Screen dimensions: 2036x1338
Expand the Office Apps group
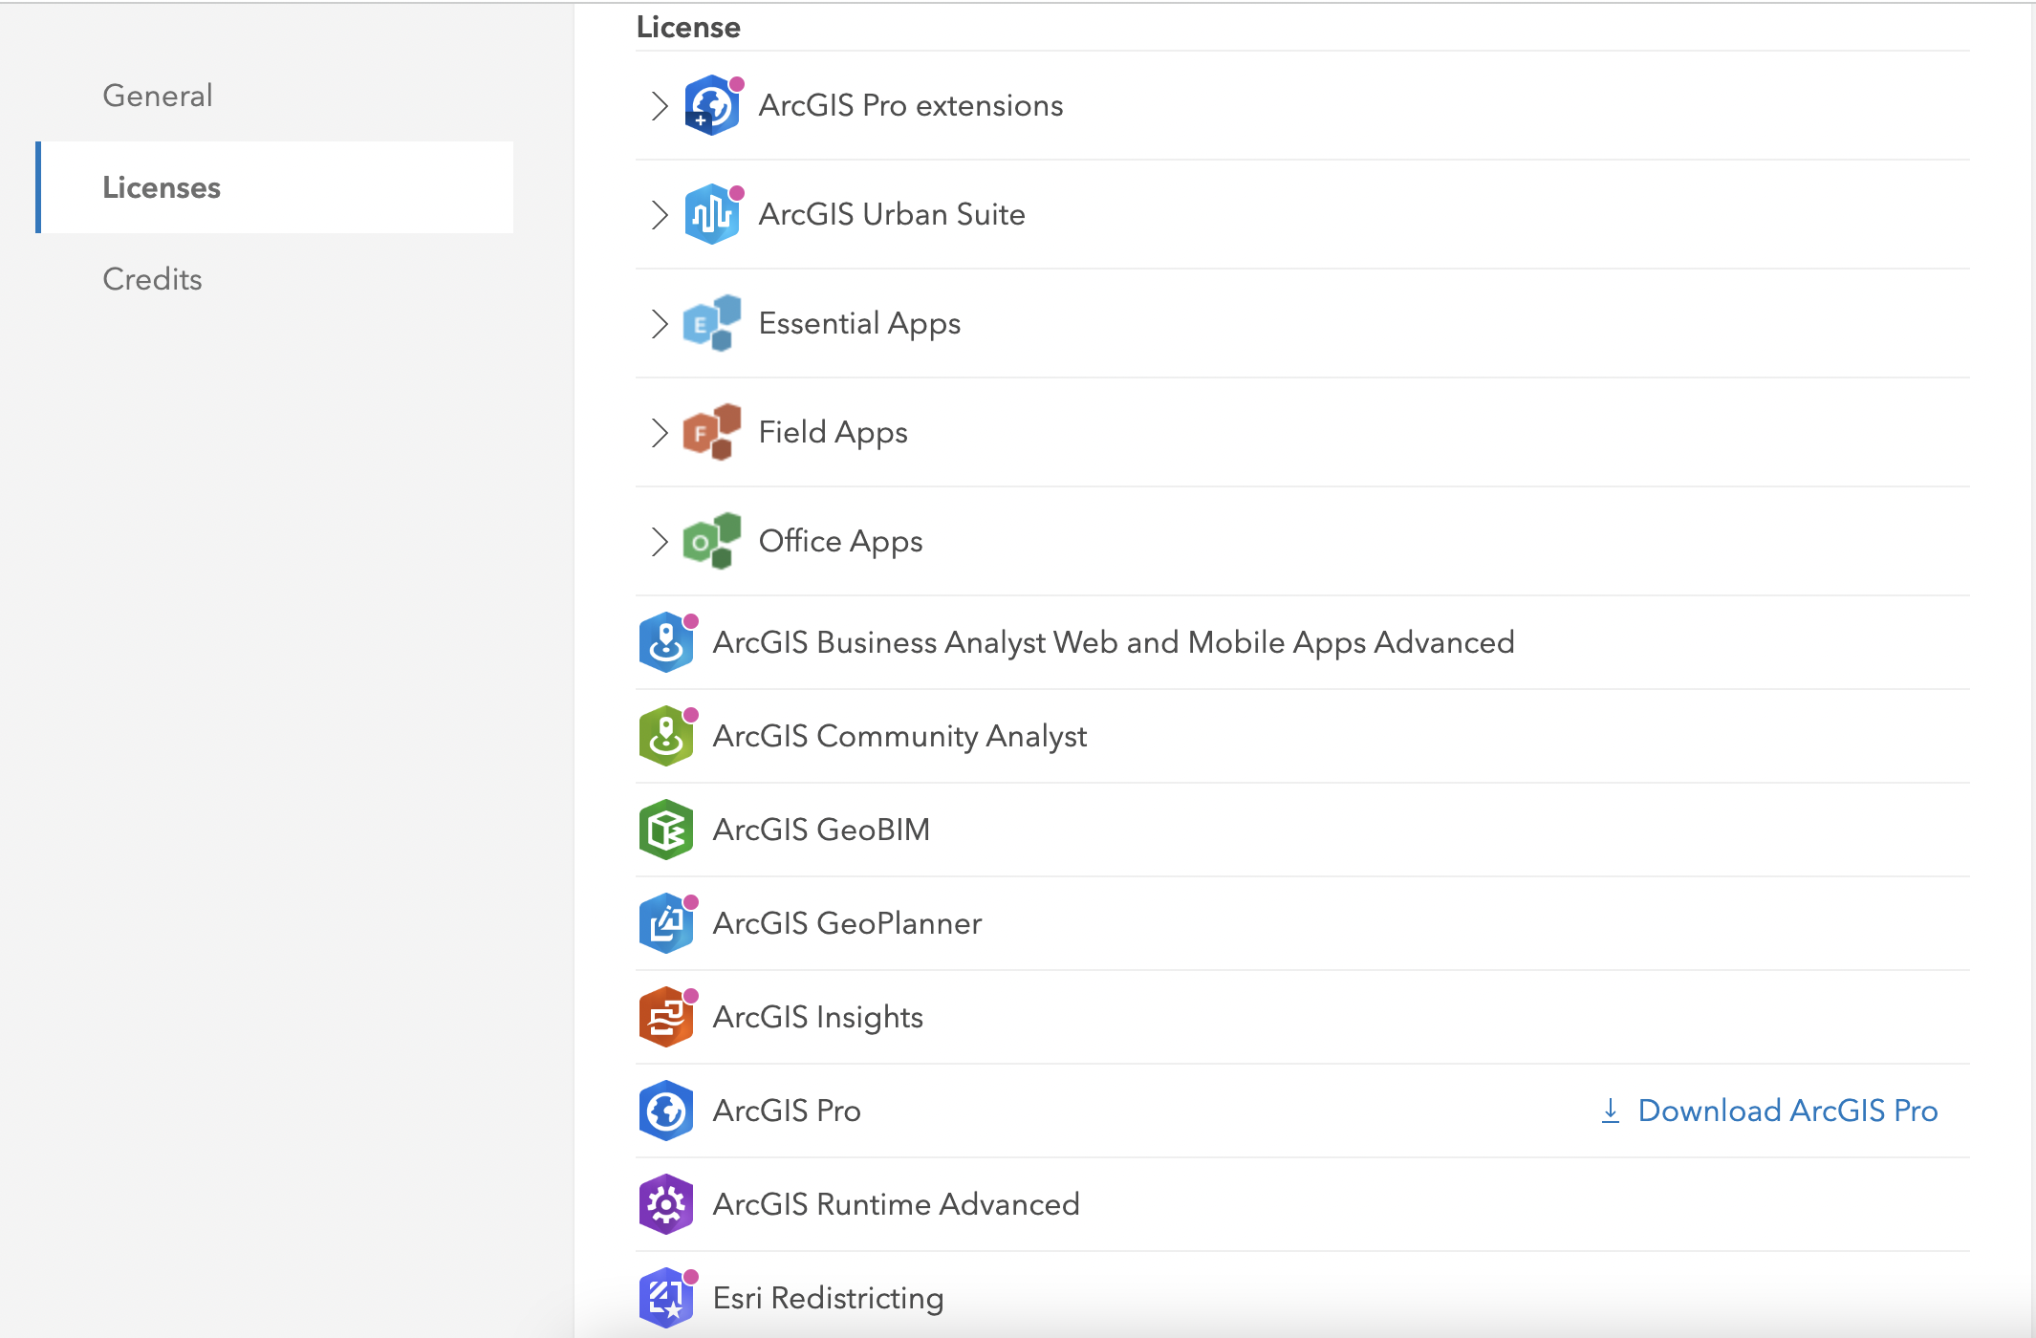(659, 541)
